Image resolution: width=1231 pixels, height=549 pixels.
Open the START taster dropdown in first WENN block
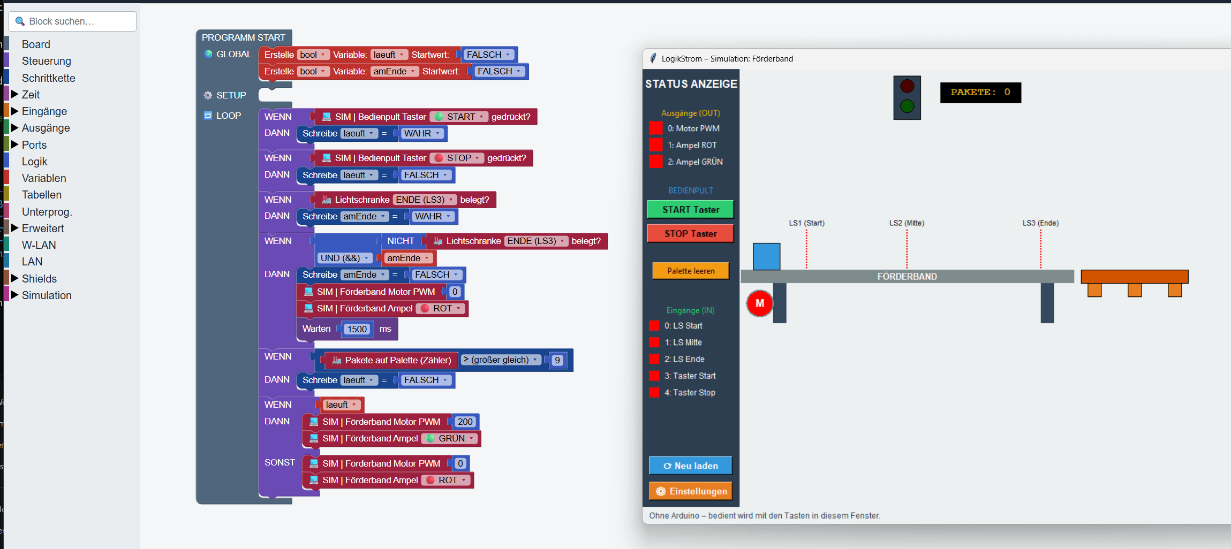coord(459,117)
